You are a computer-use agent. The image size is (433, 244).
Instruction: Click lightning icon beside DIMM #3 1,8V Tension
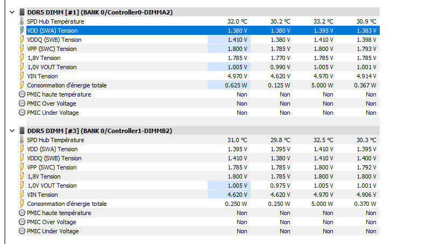(x=22, y=176)
